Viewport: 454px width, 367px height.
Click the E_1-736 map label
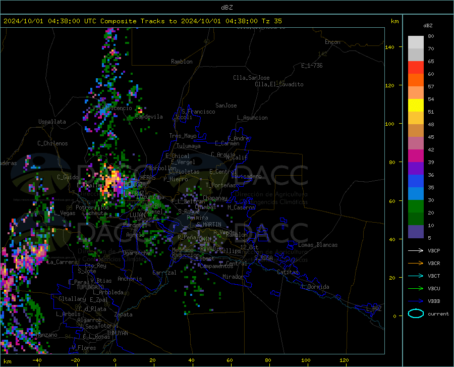(x=312, y=66)
